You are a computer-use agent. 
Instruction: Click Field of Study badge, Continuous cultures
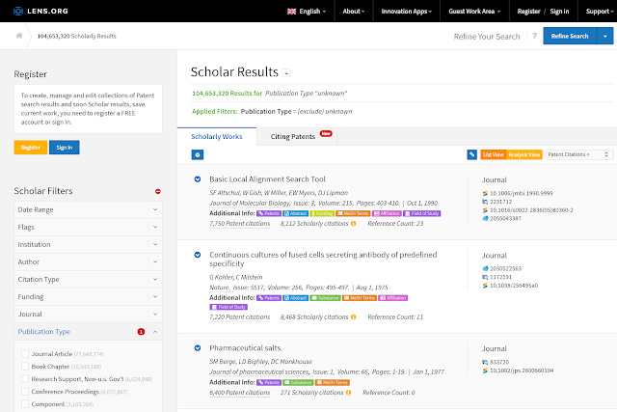click(228, 307)
